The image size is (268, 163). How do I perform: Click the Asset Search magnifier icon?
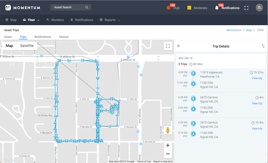87,7
